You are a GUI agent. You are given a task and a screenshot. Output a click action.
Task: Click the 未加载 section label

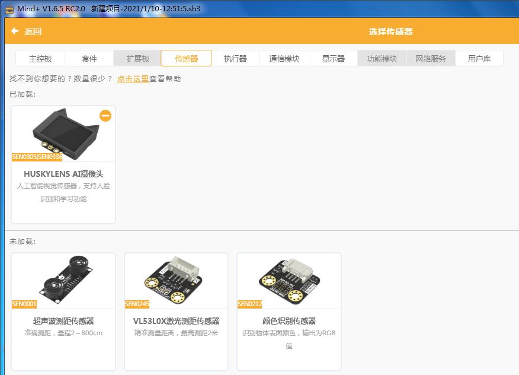22,241
